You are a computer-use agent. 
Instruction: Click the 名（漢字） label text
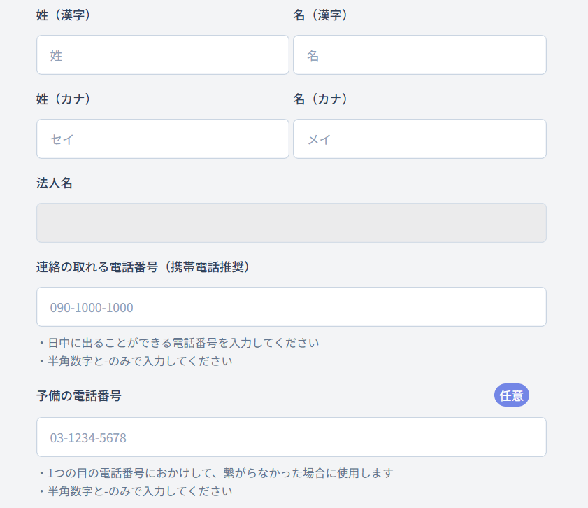pyautogui.click(x=321, y=15)
